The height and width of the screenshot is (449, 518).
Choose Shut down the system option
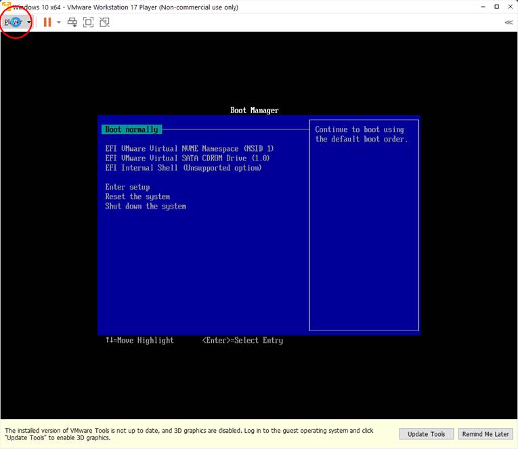pos(145,206)
